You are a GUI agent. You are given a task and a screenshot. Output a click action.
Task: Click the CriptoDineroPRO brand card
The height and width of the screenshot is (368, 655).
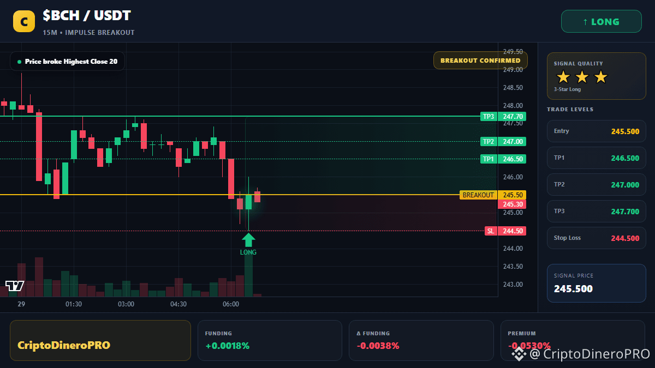click(100, 340)
